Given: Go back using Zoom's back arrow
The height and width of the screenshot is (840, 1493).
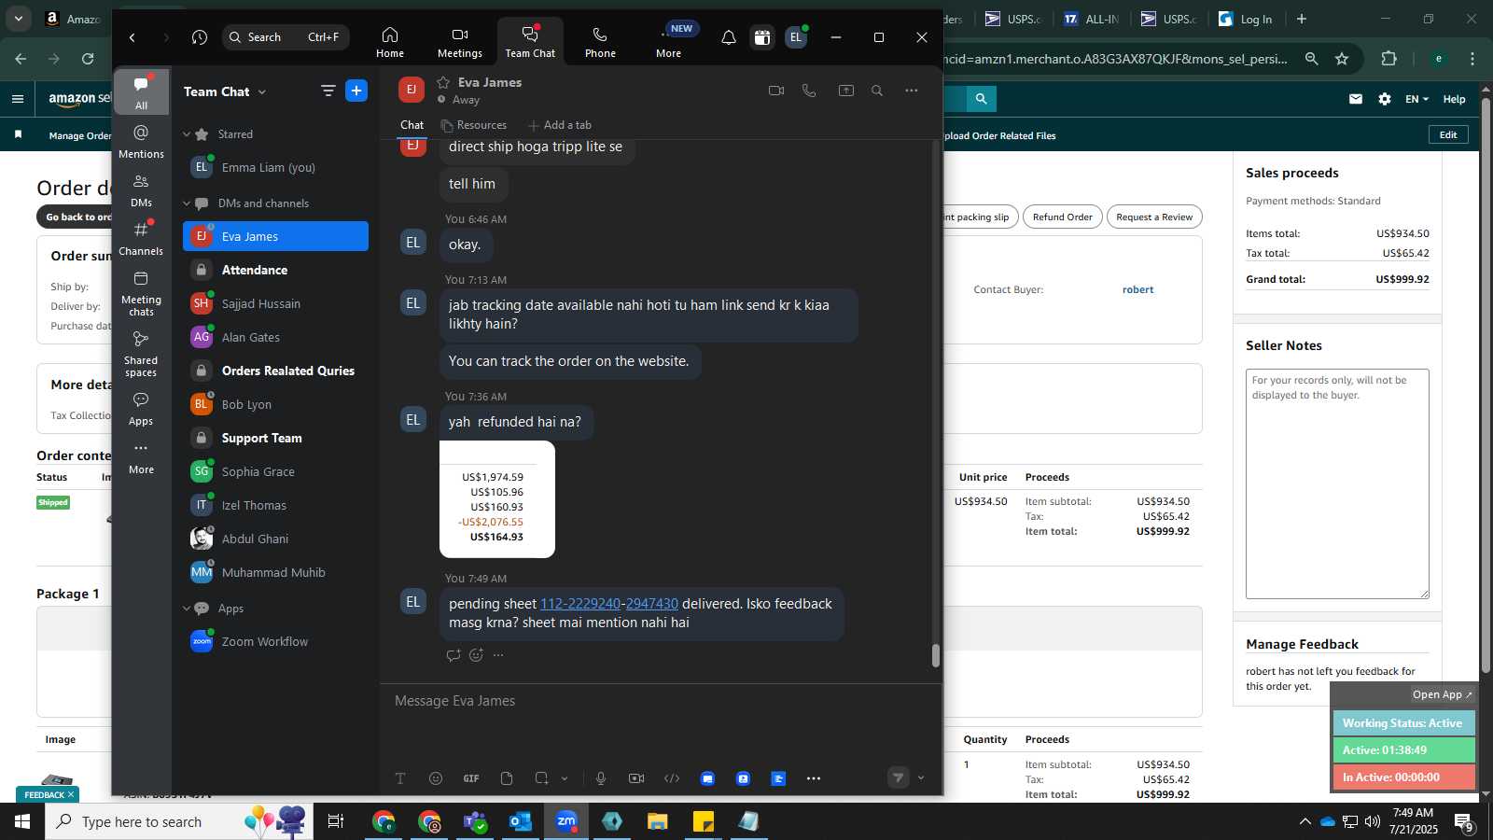Looking at the screenshot, I should (x=133, y=37).
